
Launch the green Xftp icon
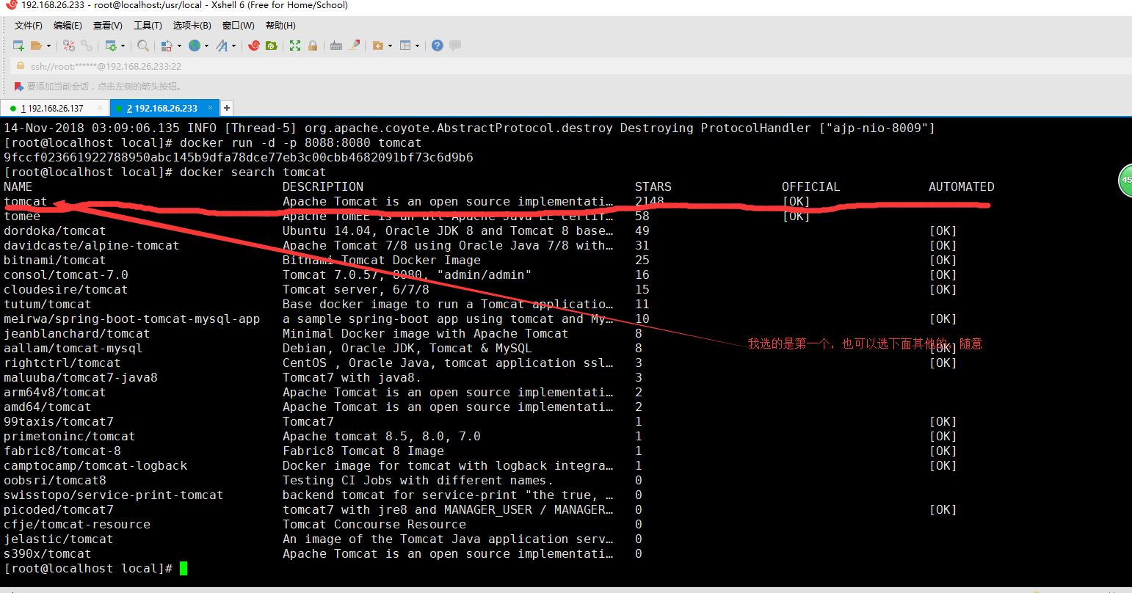click(x=272, y=46)
